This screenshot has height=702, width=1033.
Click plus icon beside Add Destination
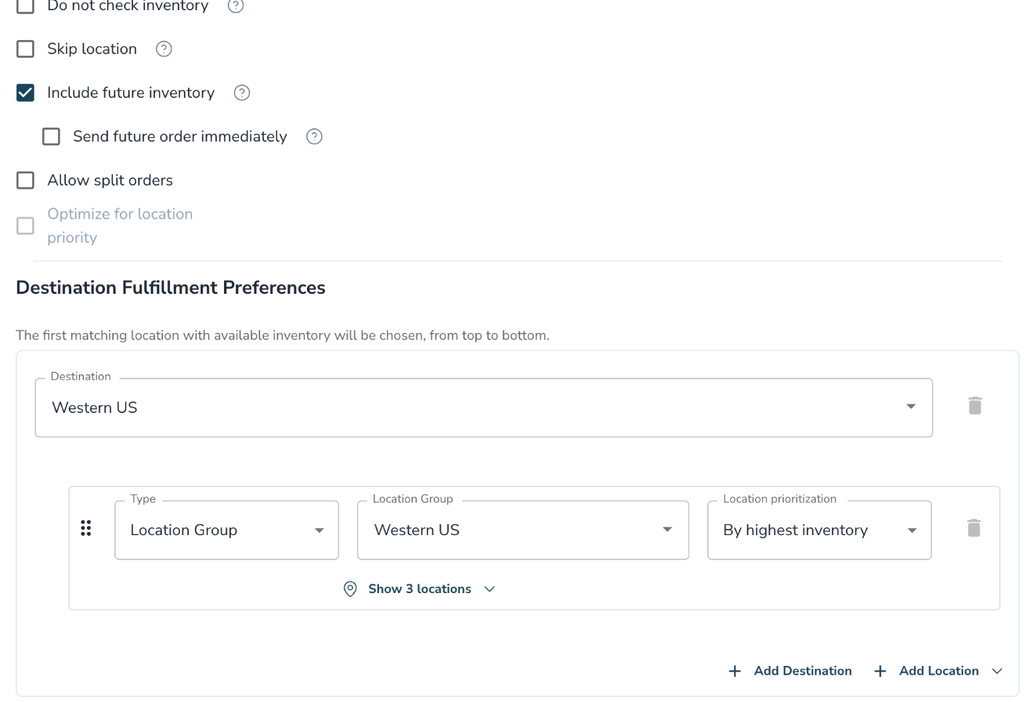pos(735,671)
